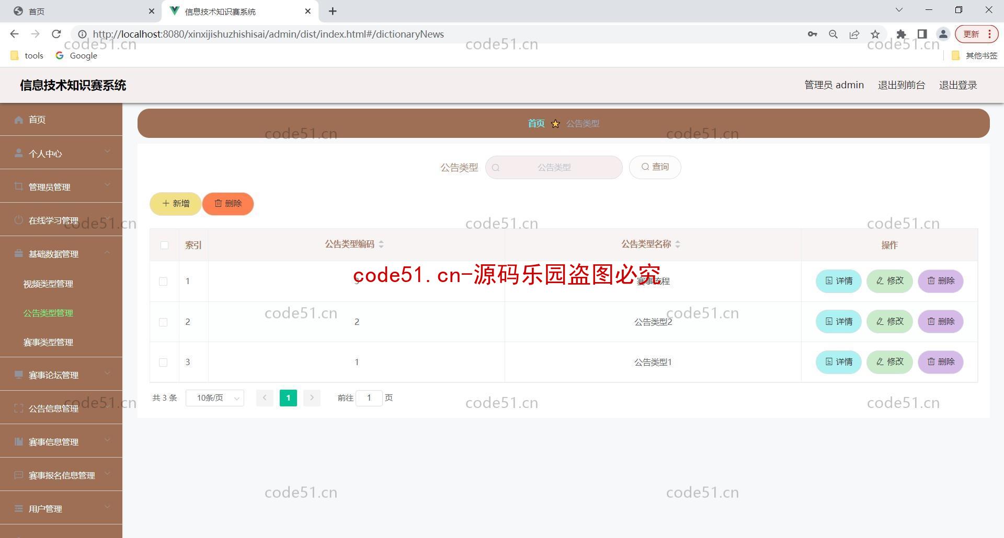The height and width of the screenshot is (538, 1004).
Task: Click the next page arrow in pagination
Action: click(312, 398)
